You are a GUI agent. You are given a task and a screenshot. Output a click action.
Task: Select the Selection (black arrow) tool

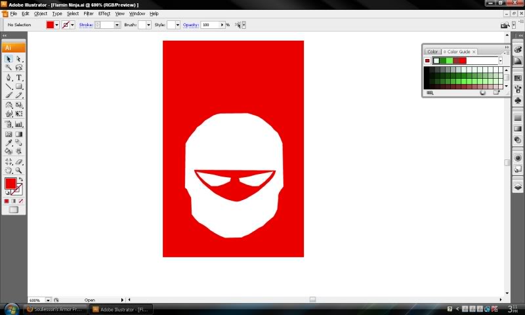coord(9,59)
